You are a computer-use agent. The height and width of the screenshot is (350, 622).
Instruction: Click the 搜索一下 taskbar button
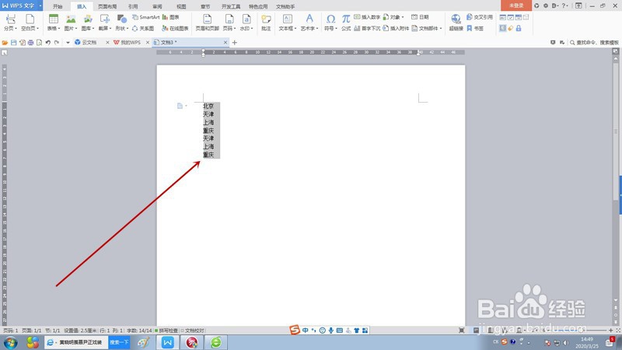(x=119, y=342)
